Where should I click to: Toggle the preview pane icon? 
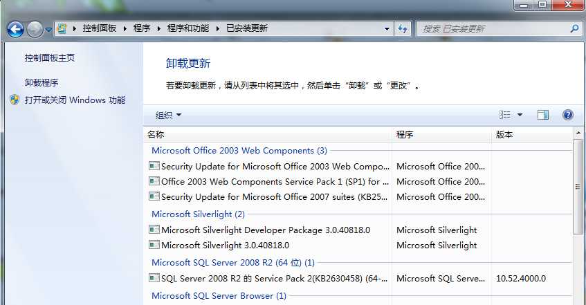[x=543, y=115]
